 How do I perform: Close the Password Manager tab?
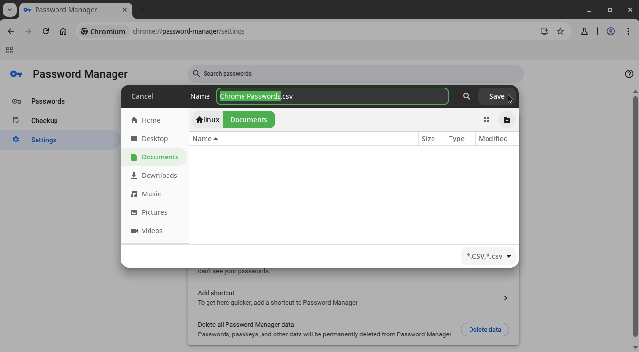pyautogui.click(x=125, y=10)
